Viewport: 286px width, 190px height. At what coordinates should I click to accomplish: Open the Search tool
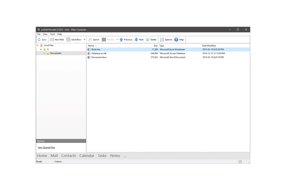tap(94, 40)
